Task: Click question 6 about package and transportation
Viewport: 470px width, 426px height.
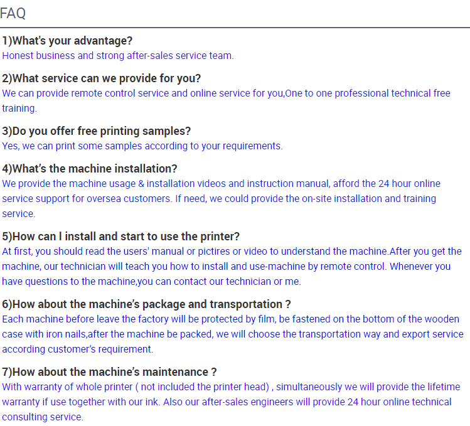Action: (146, 304)
